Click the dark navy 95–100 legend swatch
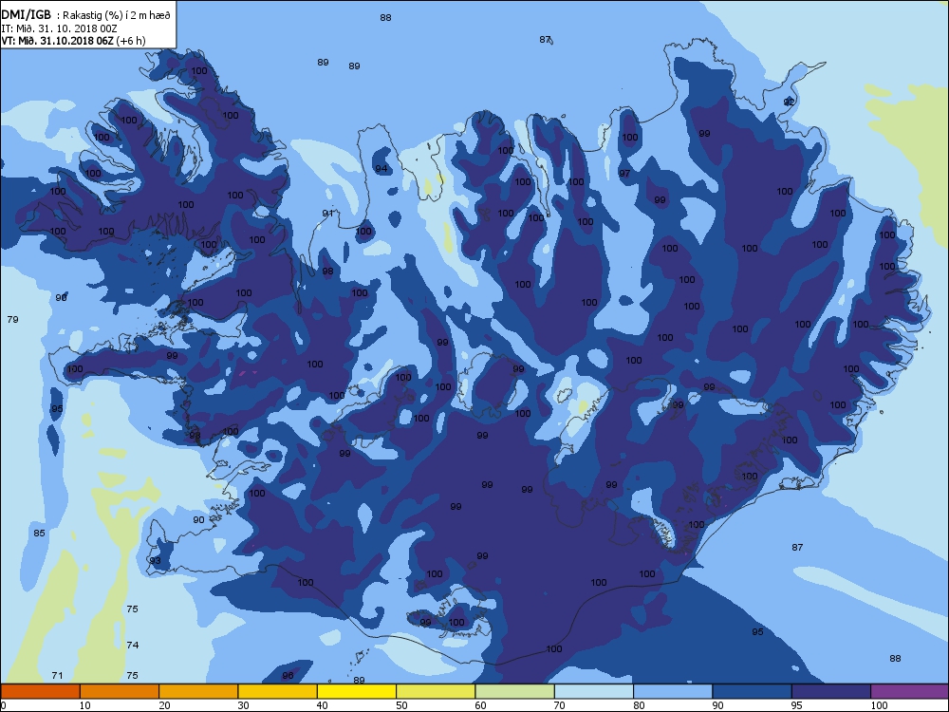The height and width of the screenshot is (712, 949). click(x=831, y=691)
